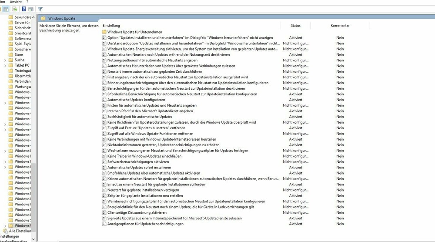The image size is (435, 242).
Task: Click the action pane toolbar icon beside Help
Action: (31, 9)
